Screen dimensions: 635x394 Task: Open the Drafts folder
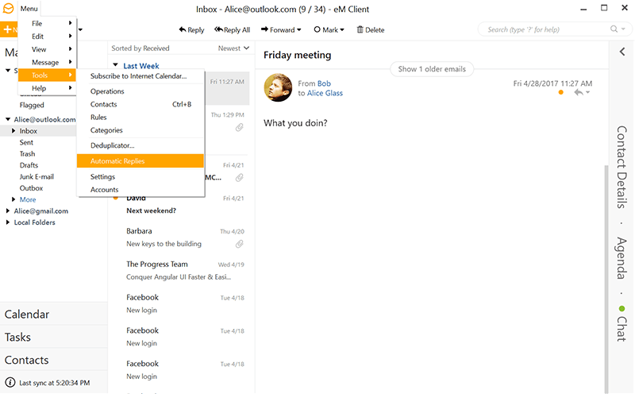29,165
